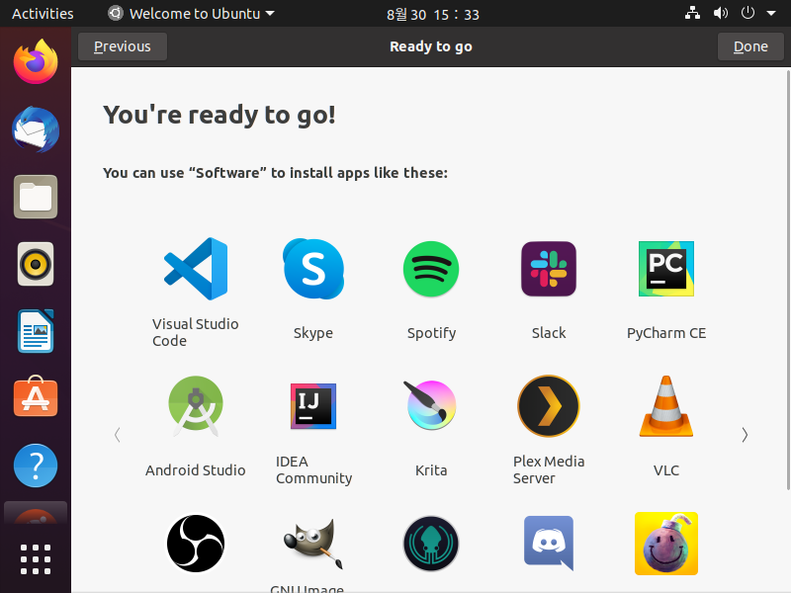Finish setup with the Done button

(x=750, y=46)
